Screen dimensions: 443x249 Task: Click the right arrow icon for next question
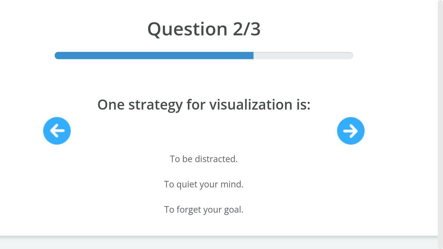coord(351,131)
